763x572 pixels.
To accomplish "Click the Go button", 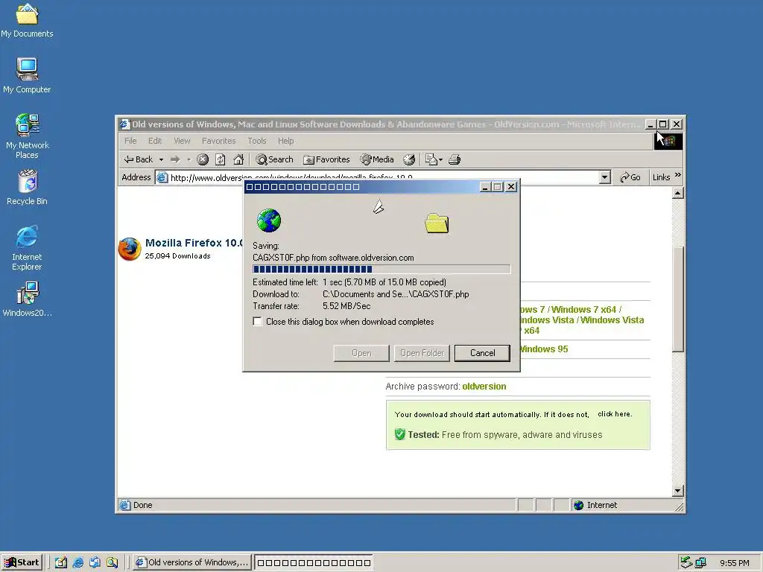I will (x=630, y=177).
